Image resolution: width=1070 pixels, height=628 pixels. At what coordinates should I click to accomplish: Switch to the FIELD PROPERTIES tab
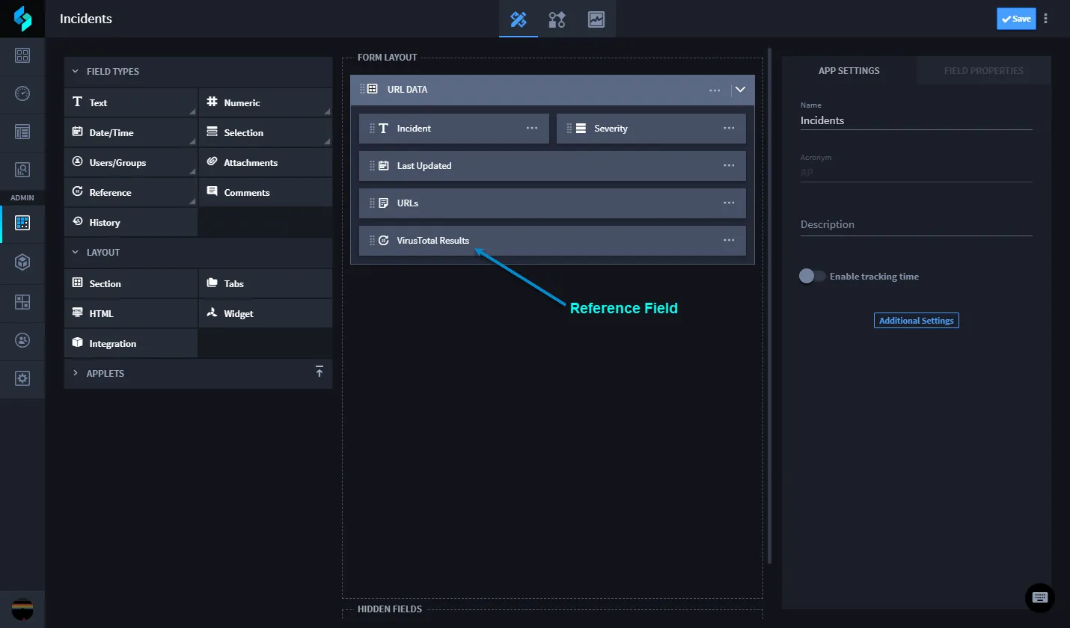click(x=983, y=71)
